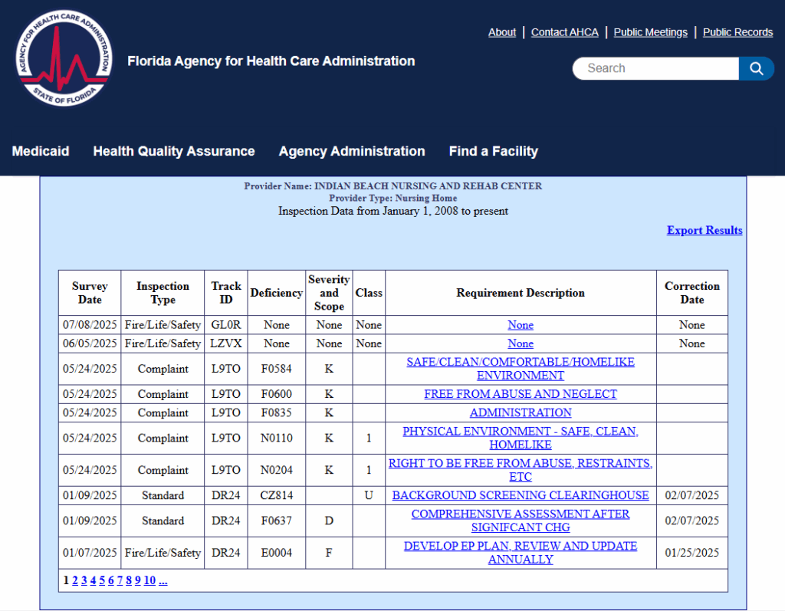Image resolution: width=785 pixels, height=611 pixels.
Task: Open BACKGROUND SCREENING CLEARINGHOUSE details
Action: point(521,495)
